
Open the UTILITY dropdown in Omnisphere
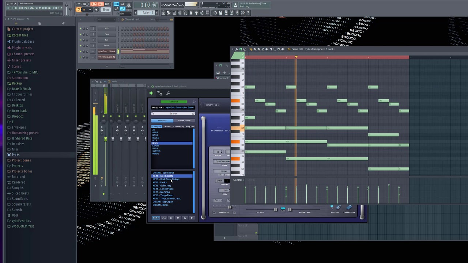(211, 105)
